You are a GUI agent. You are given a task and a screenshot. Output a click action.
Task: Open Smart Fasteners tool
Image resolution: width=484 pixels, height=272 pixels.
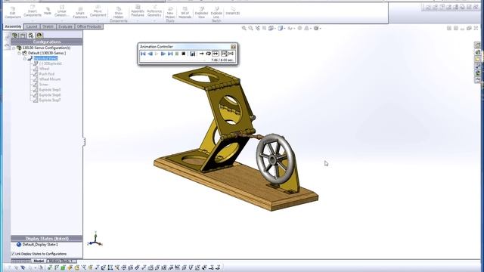(80, 12)
